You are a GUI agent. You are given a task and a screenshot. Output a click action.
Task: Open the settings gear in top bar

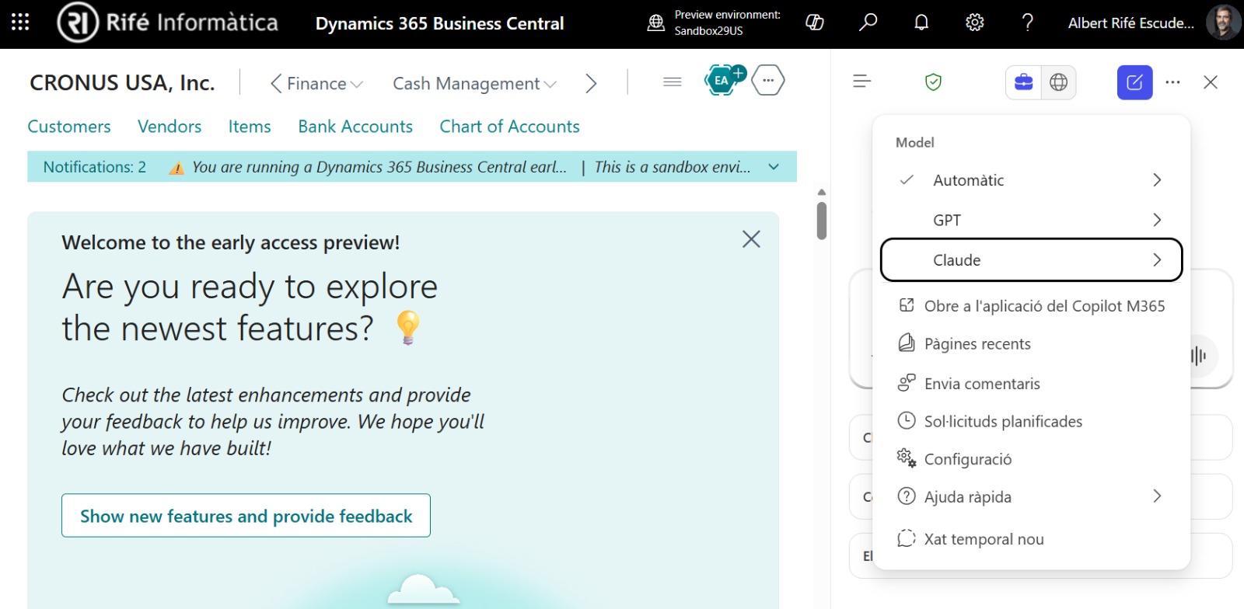tap(974, 23)
